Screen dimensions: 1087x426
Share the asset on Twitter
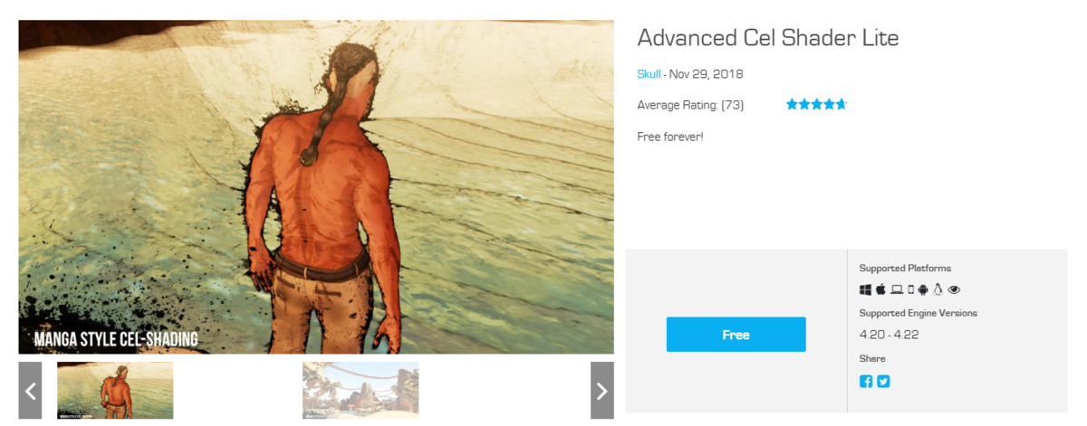click(883, 382)
